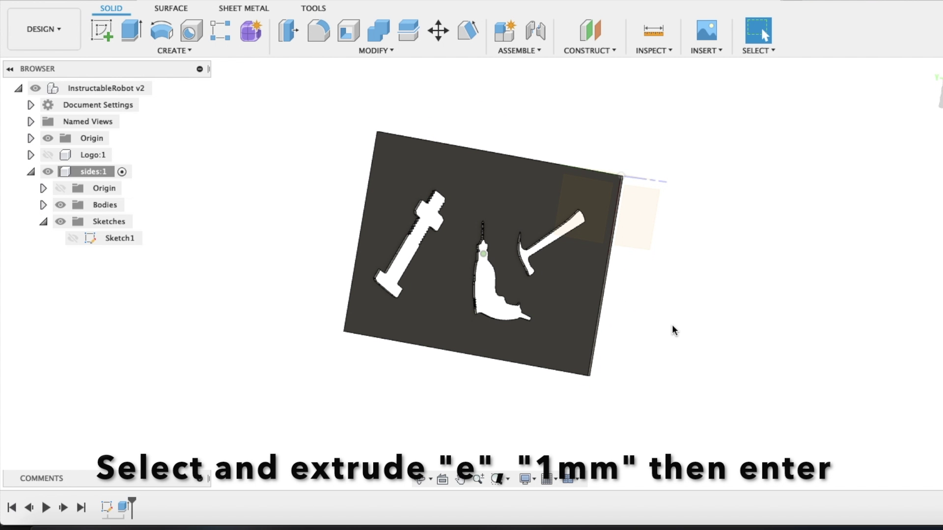Open the CONSTRUCT menu
Screen dimensions: 943x530
pos(589,51)
